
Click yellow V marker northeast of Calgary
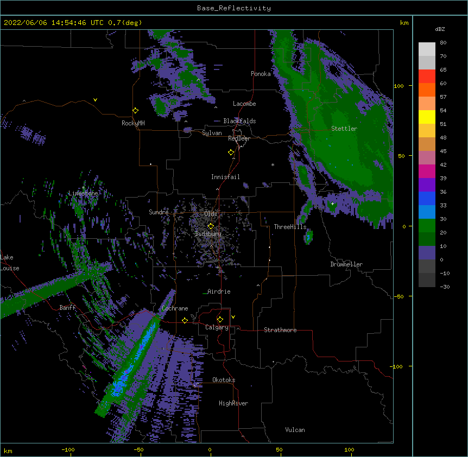point(233,317)
